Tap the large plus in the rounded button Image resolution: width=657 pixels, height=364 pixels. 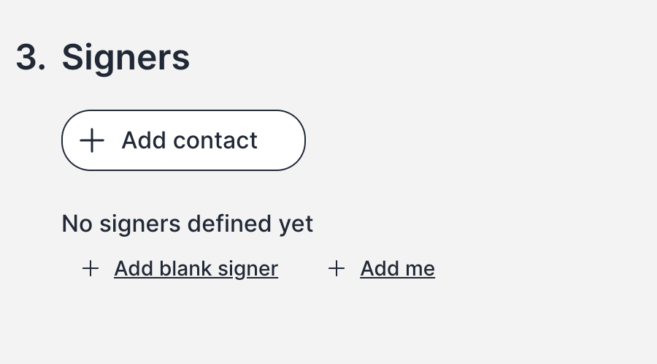click(x=92, y=140)
